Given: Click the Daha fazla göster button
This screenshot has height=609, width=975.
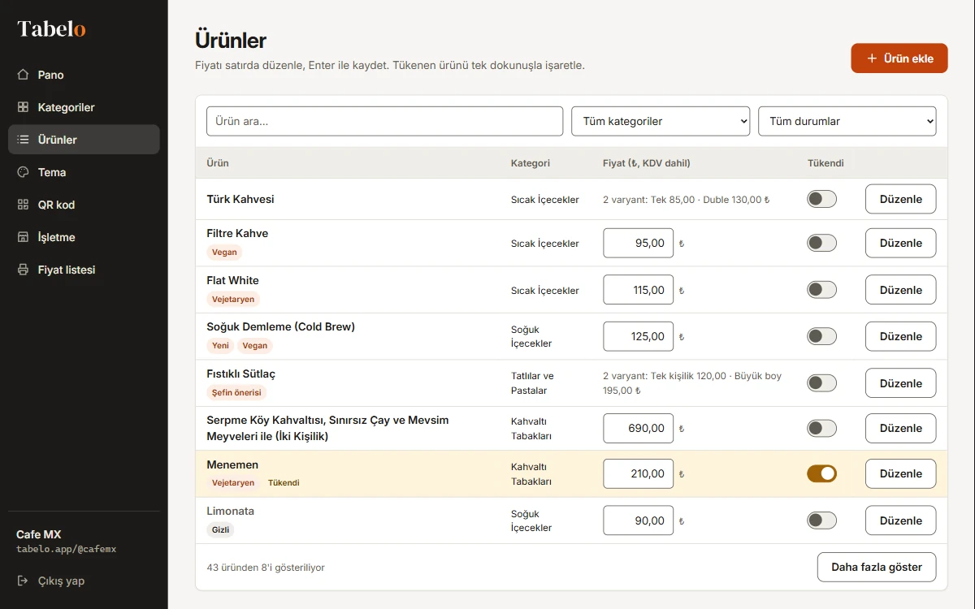Looking at the screenshot, I should click(x=877, y=567).
